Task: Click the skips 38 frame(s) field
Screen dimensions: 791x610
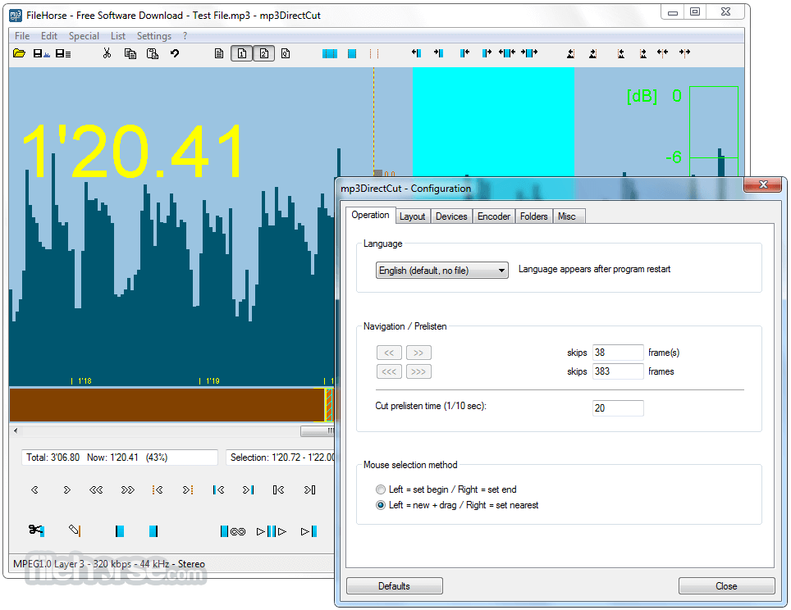Action: tap(618, 353)
